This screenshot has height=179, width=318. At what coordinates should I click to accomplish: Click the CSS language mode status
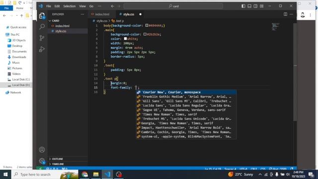(263, 169)
